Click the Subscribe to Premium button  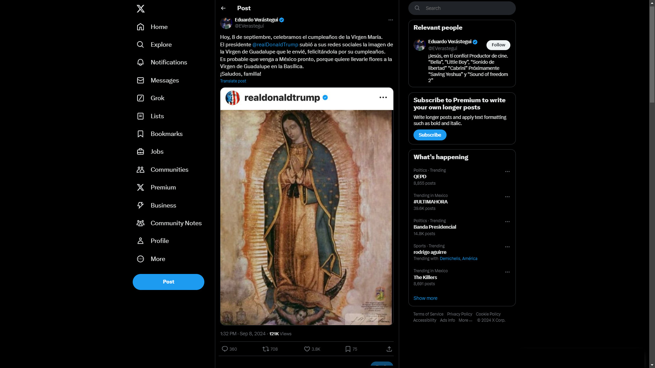(430, 135)
